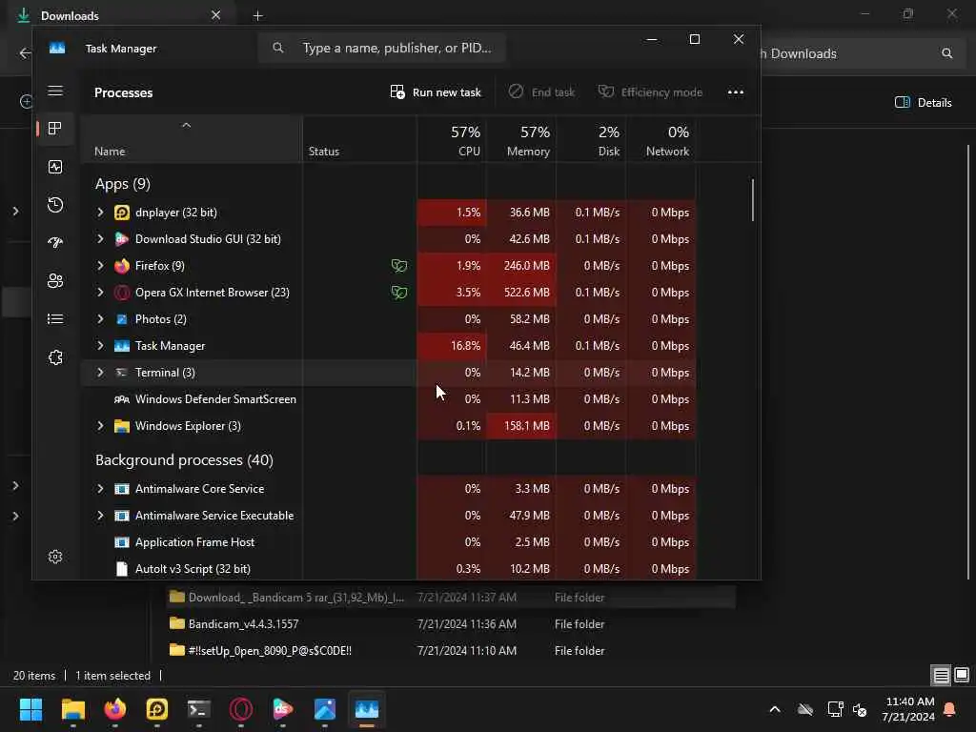The width and height of the screenshot is (976, 732).
Task: Click the Opera GX process icon
Action: coord(122,293)
